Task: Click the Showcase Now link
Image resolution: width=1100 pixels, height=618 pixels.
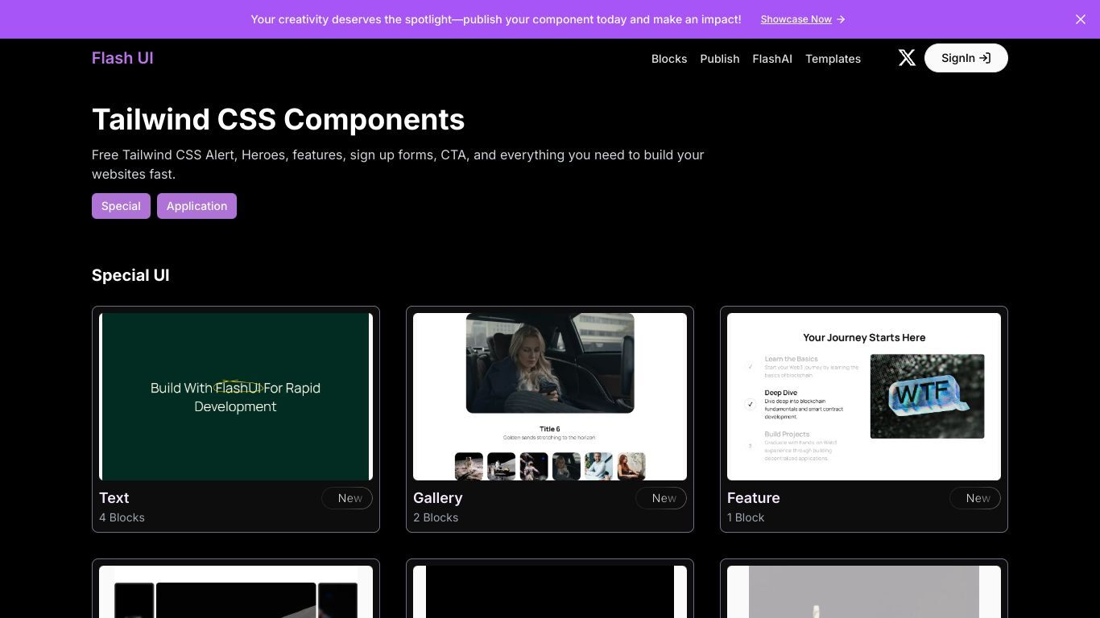Action: point(803,19)
